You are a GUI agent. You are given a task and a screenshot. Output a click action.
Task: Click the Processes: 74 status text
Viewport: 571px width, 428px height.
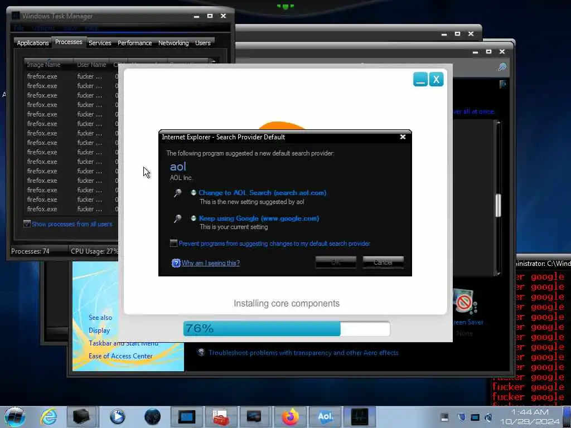click(x=30, y=251)
